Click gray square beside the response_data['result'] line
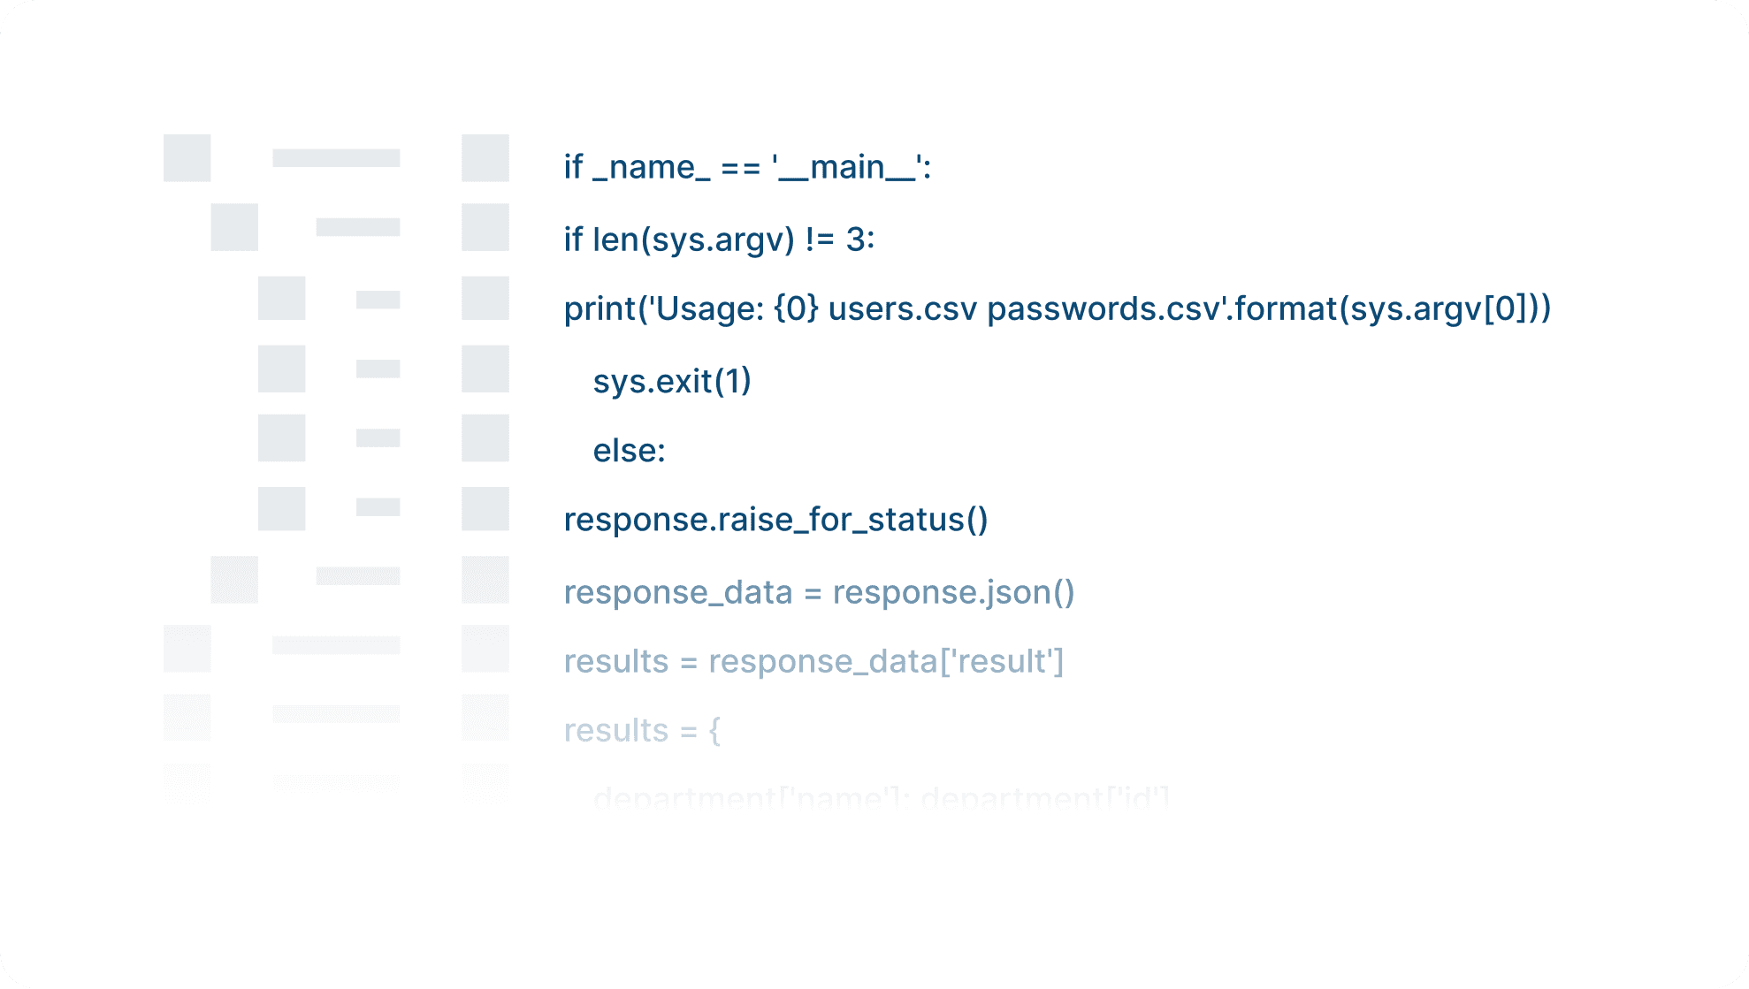 [485, 649]
